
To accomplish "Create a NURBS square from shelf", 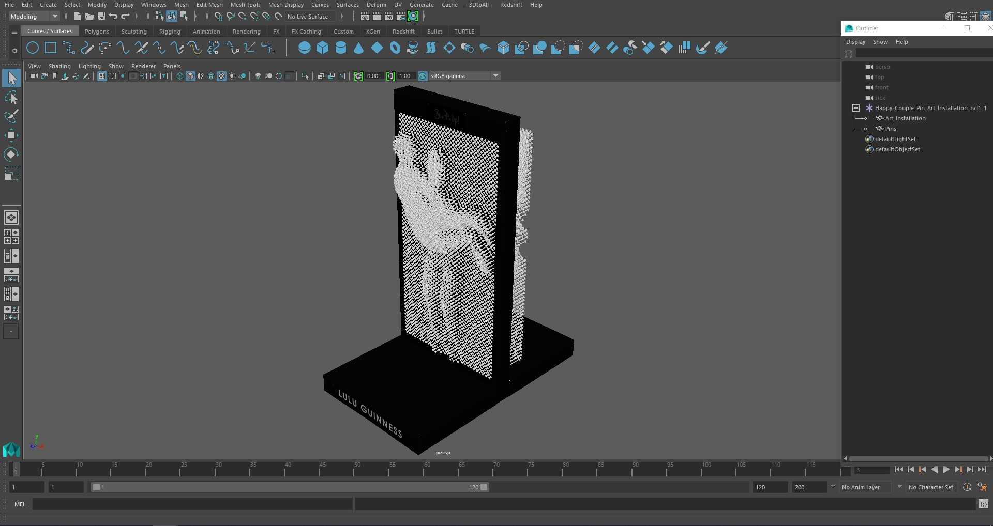I will click(51, 48).
